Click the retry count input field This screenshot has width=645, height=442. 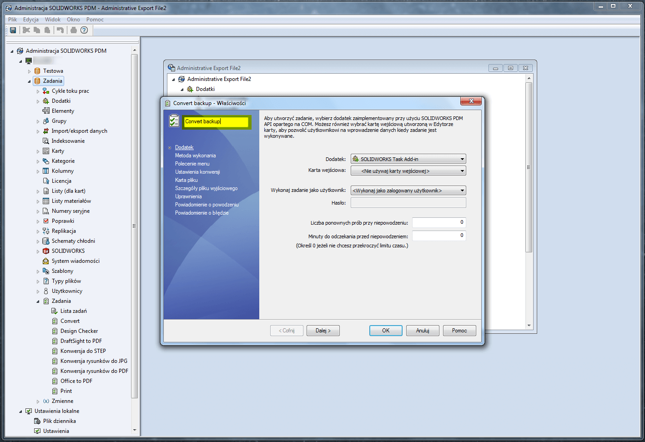pyautogui.click(x=438, y=222)
